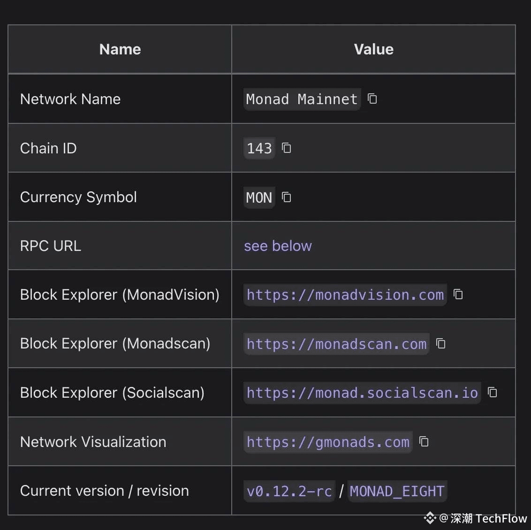Click the v0.12.2-rc version code
Image resolution: width=531 pixels, height=530 pixels.
point(289,491)
